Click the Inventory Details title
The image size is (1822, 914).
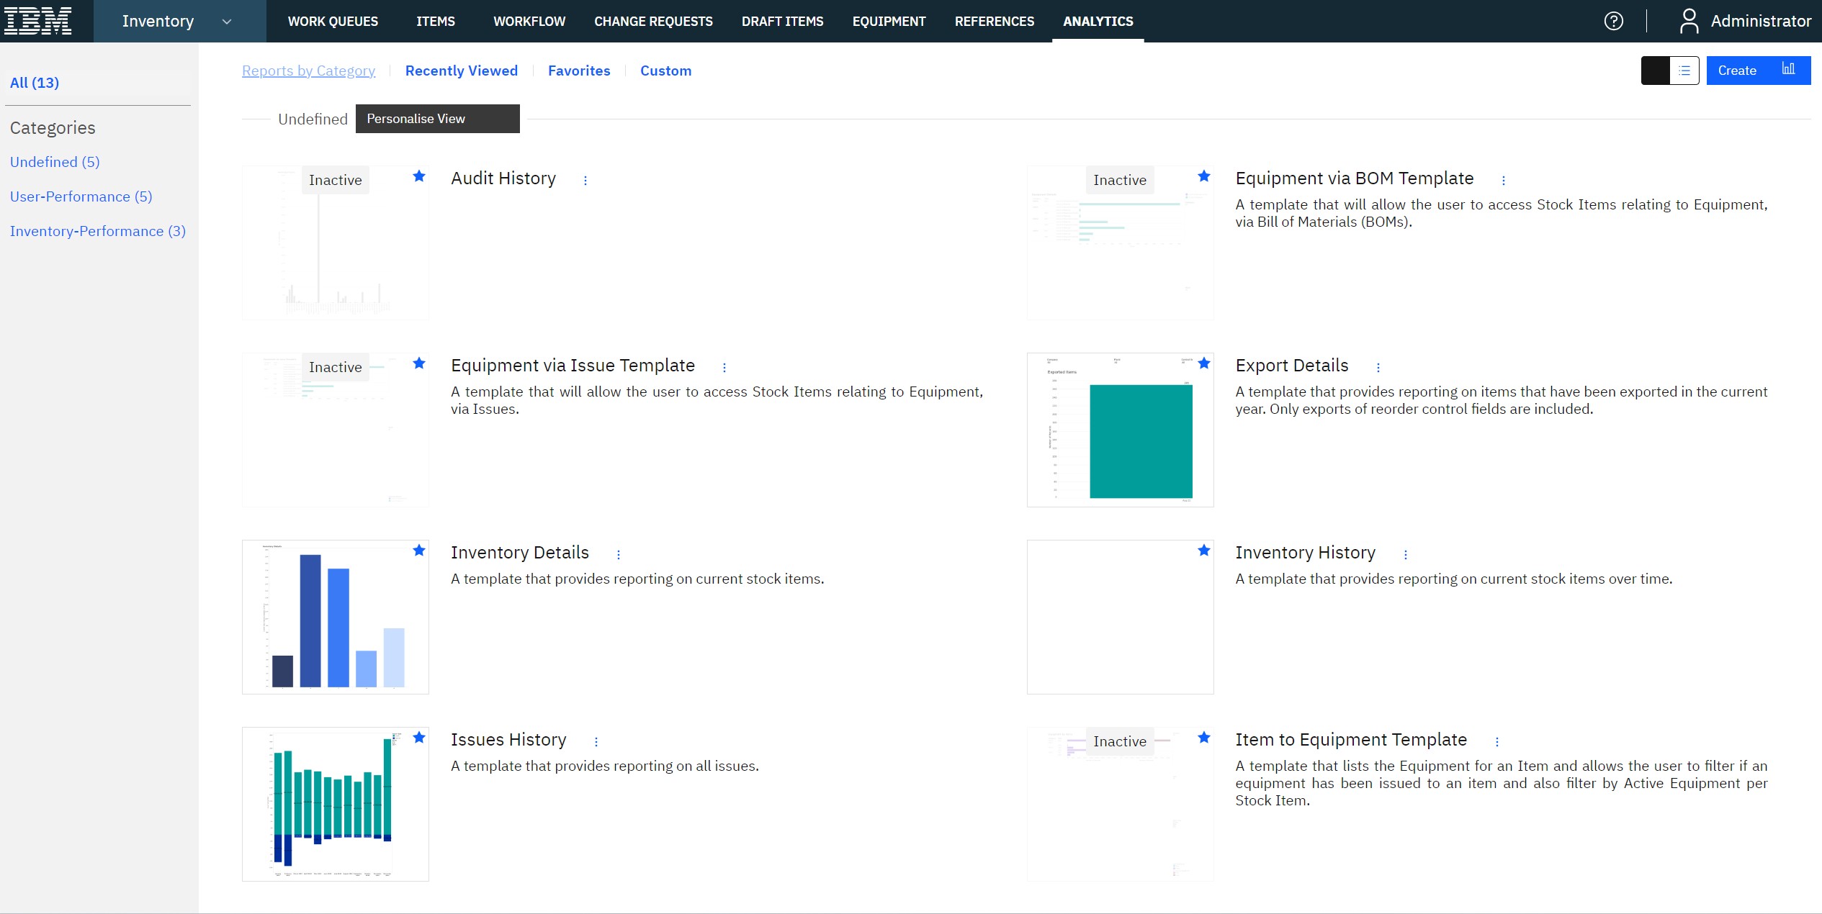(520, 553)
